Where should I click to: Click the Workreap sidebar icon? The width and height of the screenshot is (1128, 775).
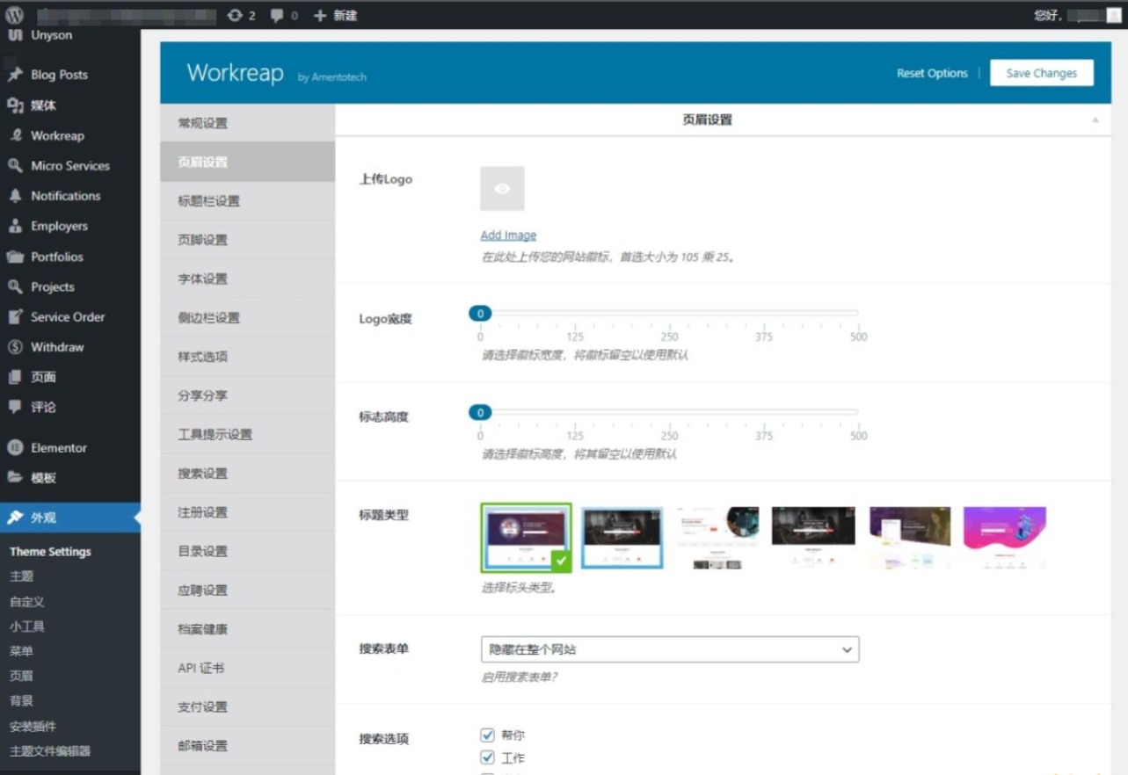coord(15,135)
